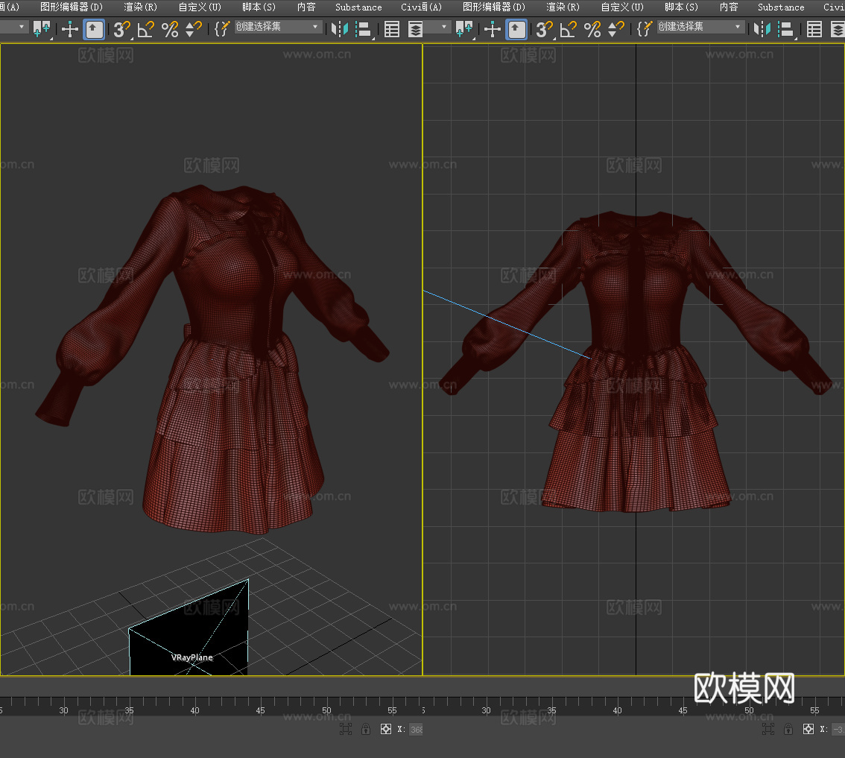This screenshot has width=845, height=758.
Task: Toggle selection lock in right window
Action: [x=788, y=729]
